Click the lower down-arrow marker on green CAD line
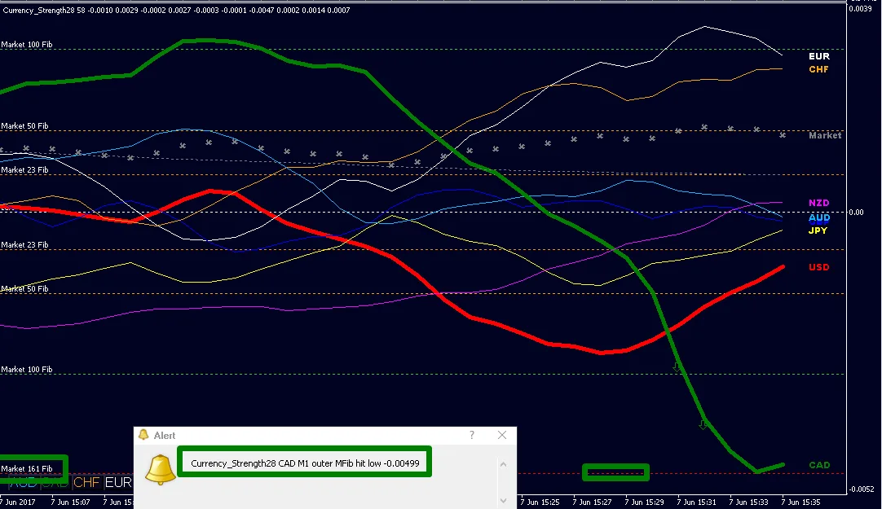This screenshot has height=509, width=882. pyautogui.click(x=703, y=424)
